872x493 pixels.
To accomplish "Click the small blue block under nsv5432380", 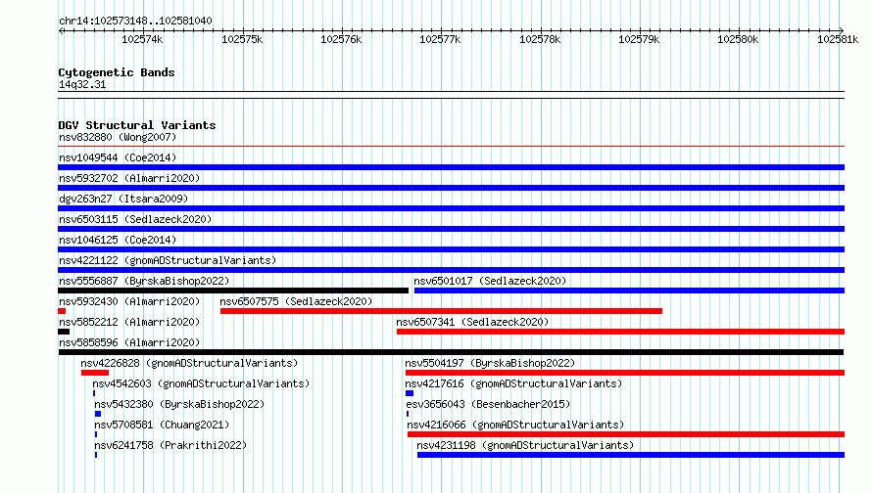I will [x=98, y=414].
